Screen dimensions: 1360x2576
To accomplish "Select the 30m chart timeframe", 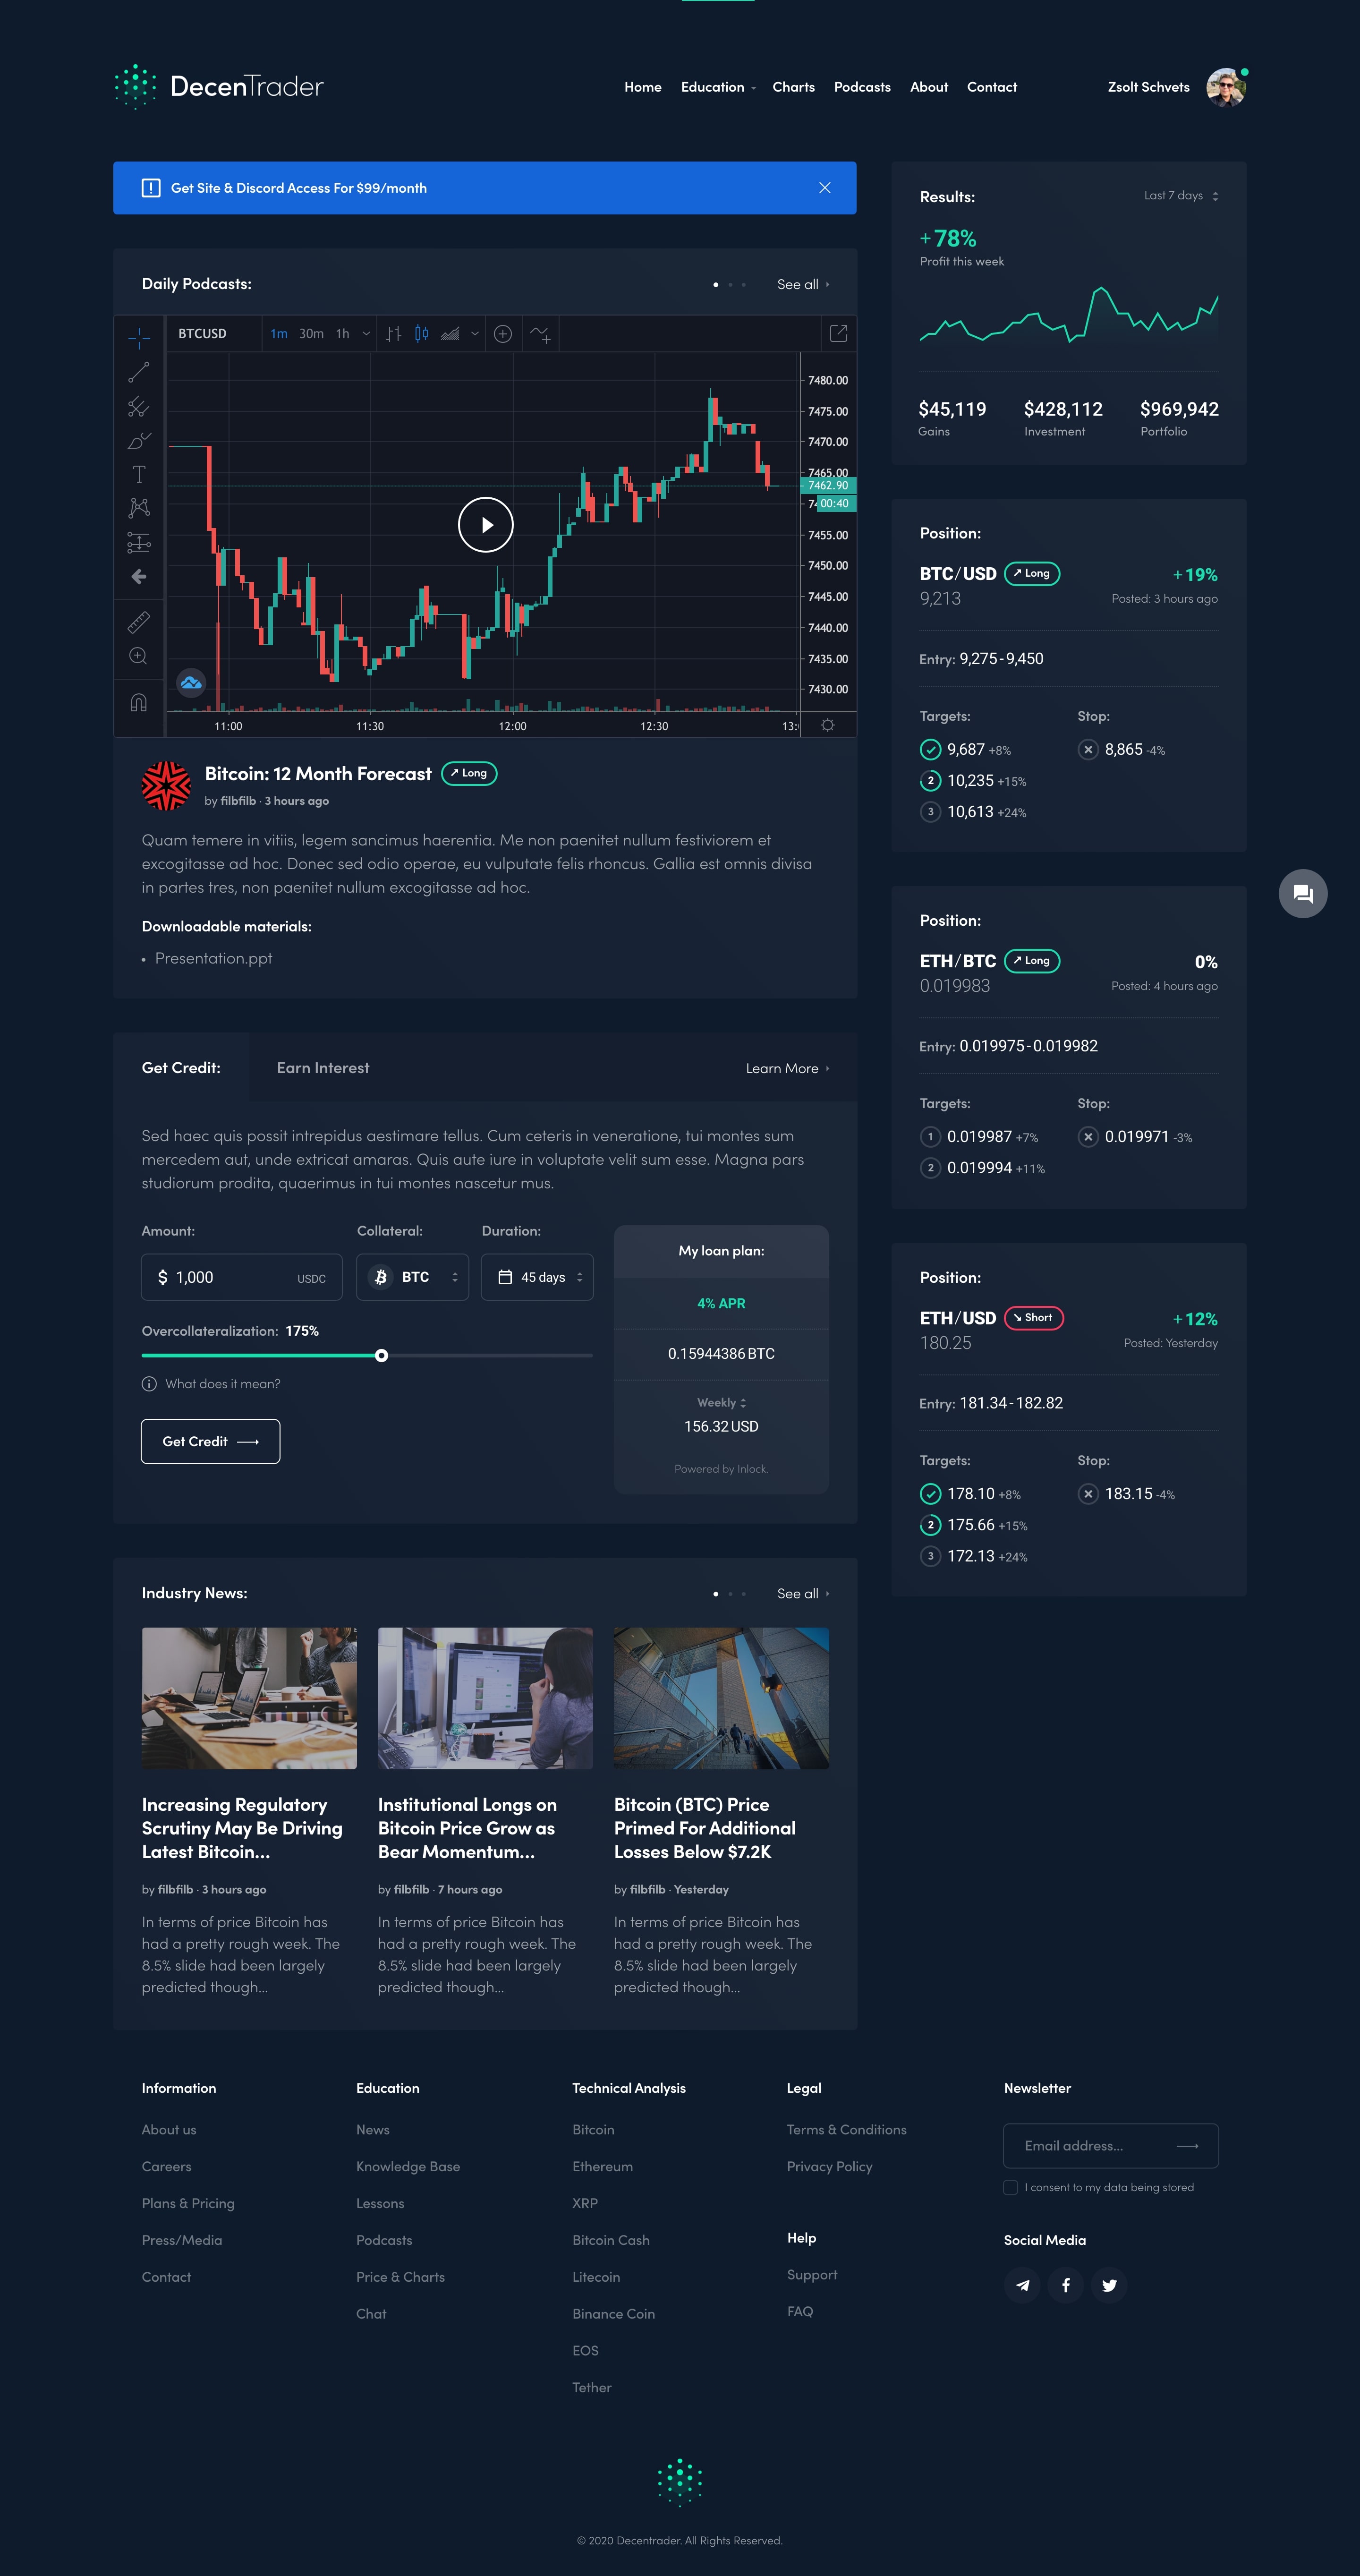I will 311,334.
